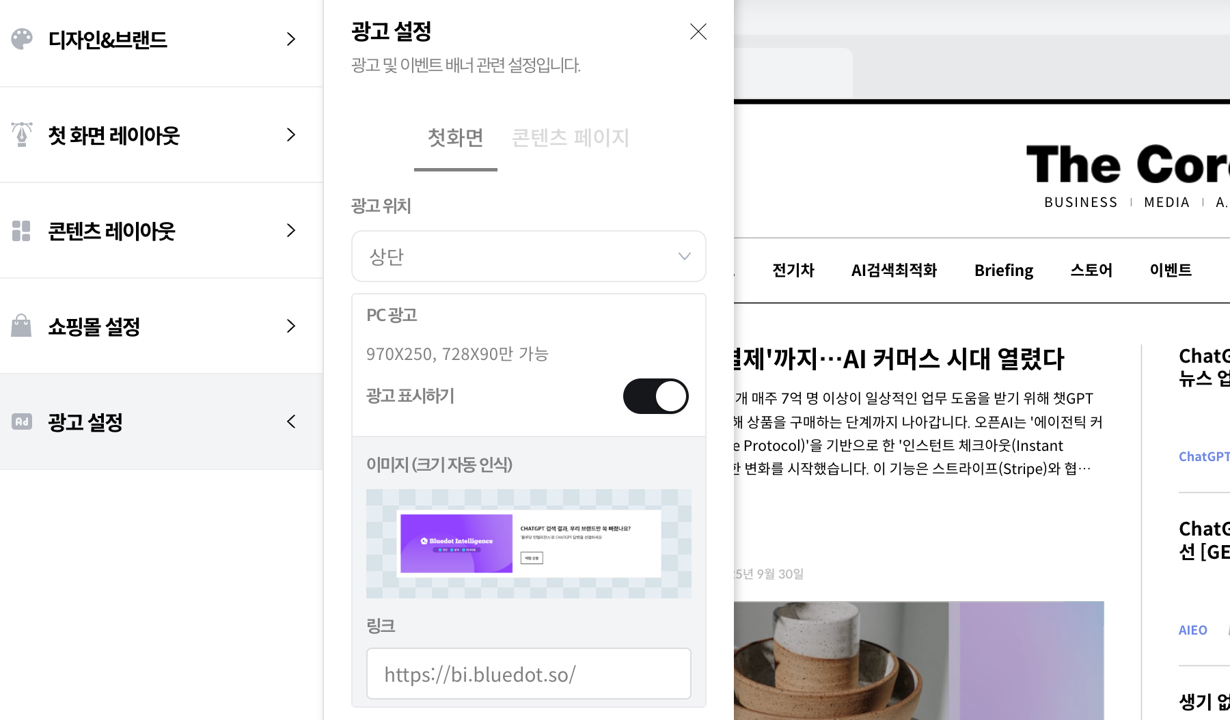Image resolution: width=1230 pixels, height=720 pixels.
Task: Click the Ad icon for 광고 설정
Action: point(22,421)
